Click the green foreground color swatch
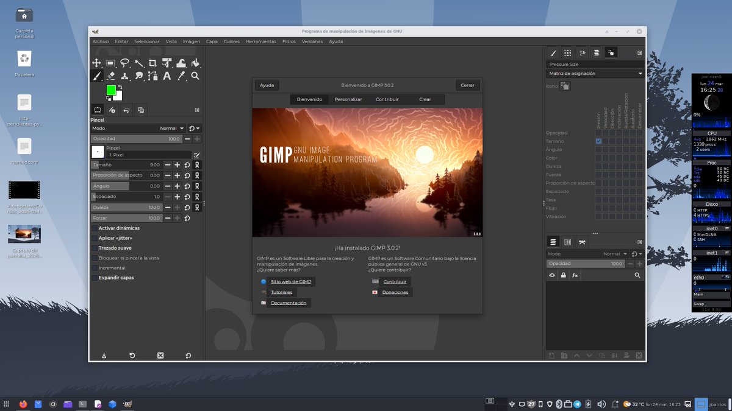Viewport: 732px width, 411px height. (110, 90)
